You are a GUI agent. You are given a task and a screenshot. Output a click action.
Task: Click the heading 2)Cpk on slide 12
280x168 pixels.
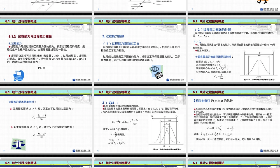110,103
